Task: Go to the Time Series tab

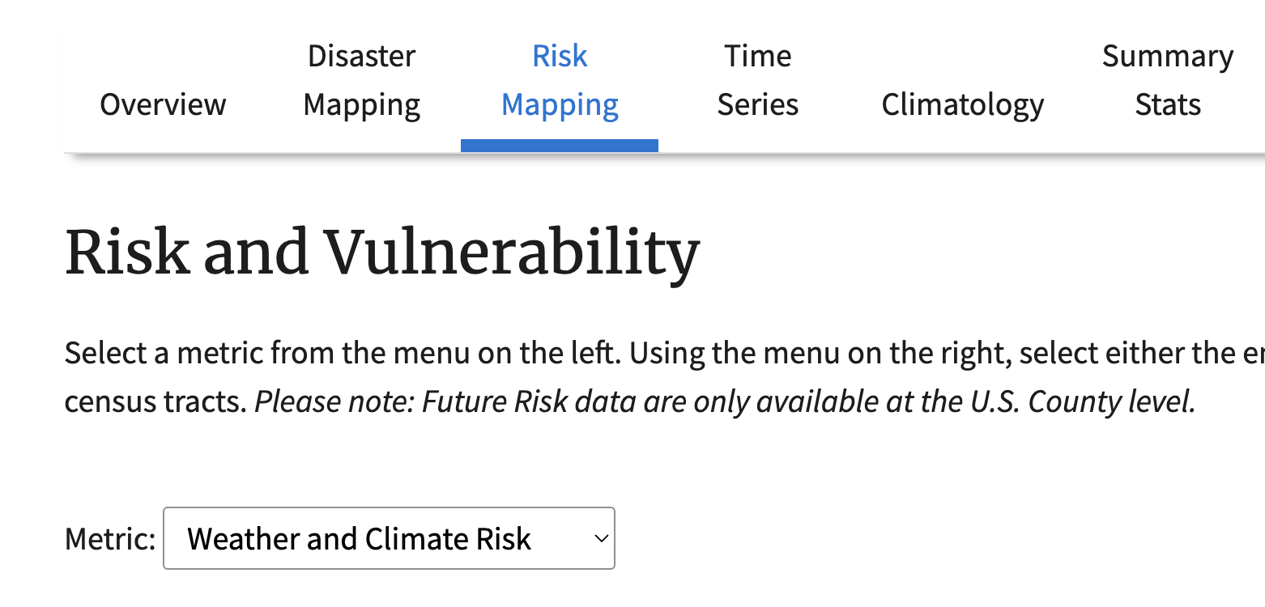Action: coord(758,80)
